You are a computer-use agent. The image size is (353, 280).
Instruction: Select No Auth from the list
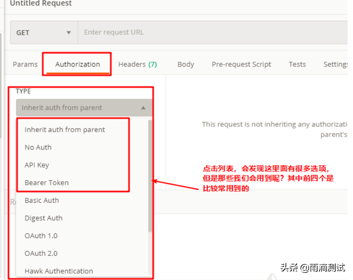point(38,147)
